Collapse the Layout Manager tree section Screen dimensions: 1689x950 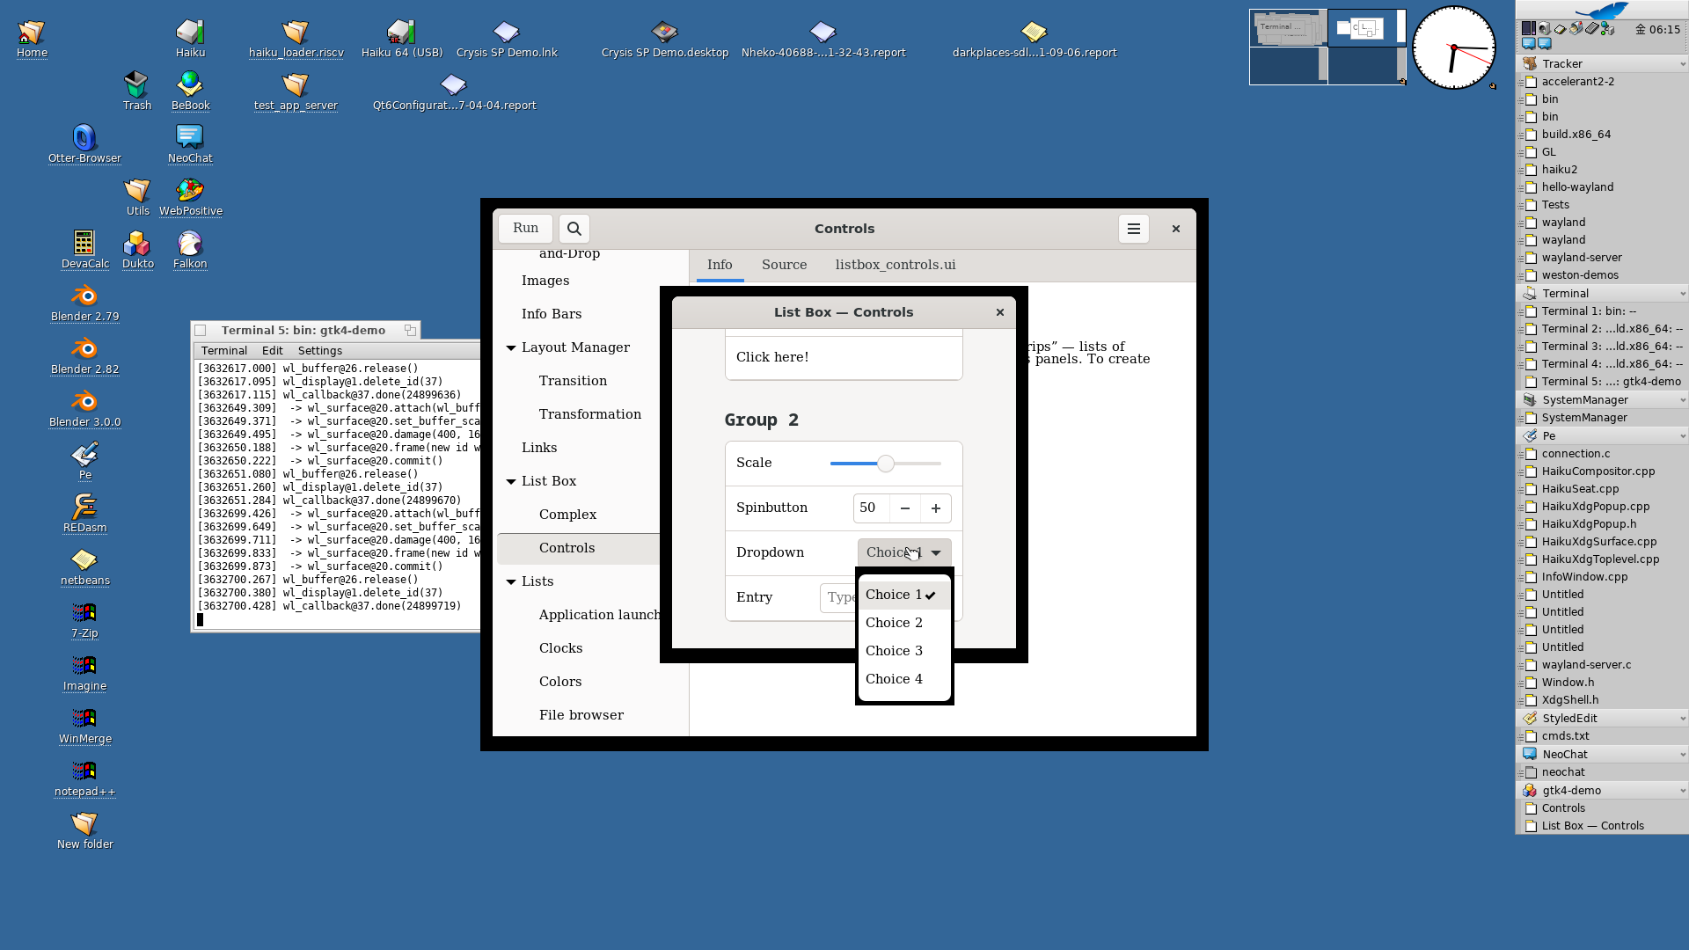coord(511,347)
